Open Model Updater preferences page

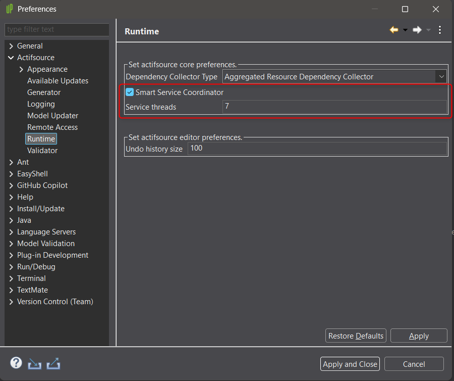click(52, 116)
